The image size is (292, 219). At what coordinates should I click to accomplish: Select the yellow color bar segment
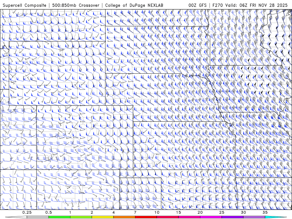(103, 217)
